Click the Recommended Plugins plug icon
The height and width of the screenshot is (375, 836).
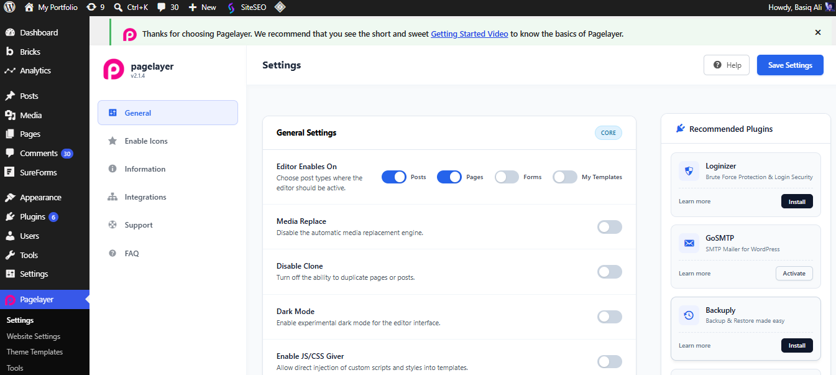(680, 129)
